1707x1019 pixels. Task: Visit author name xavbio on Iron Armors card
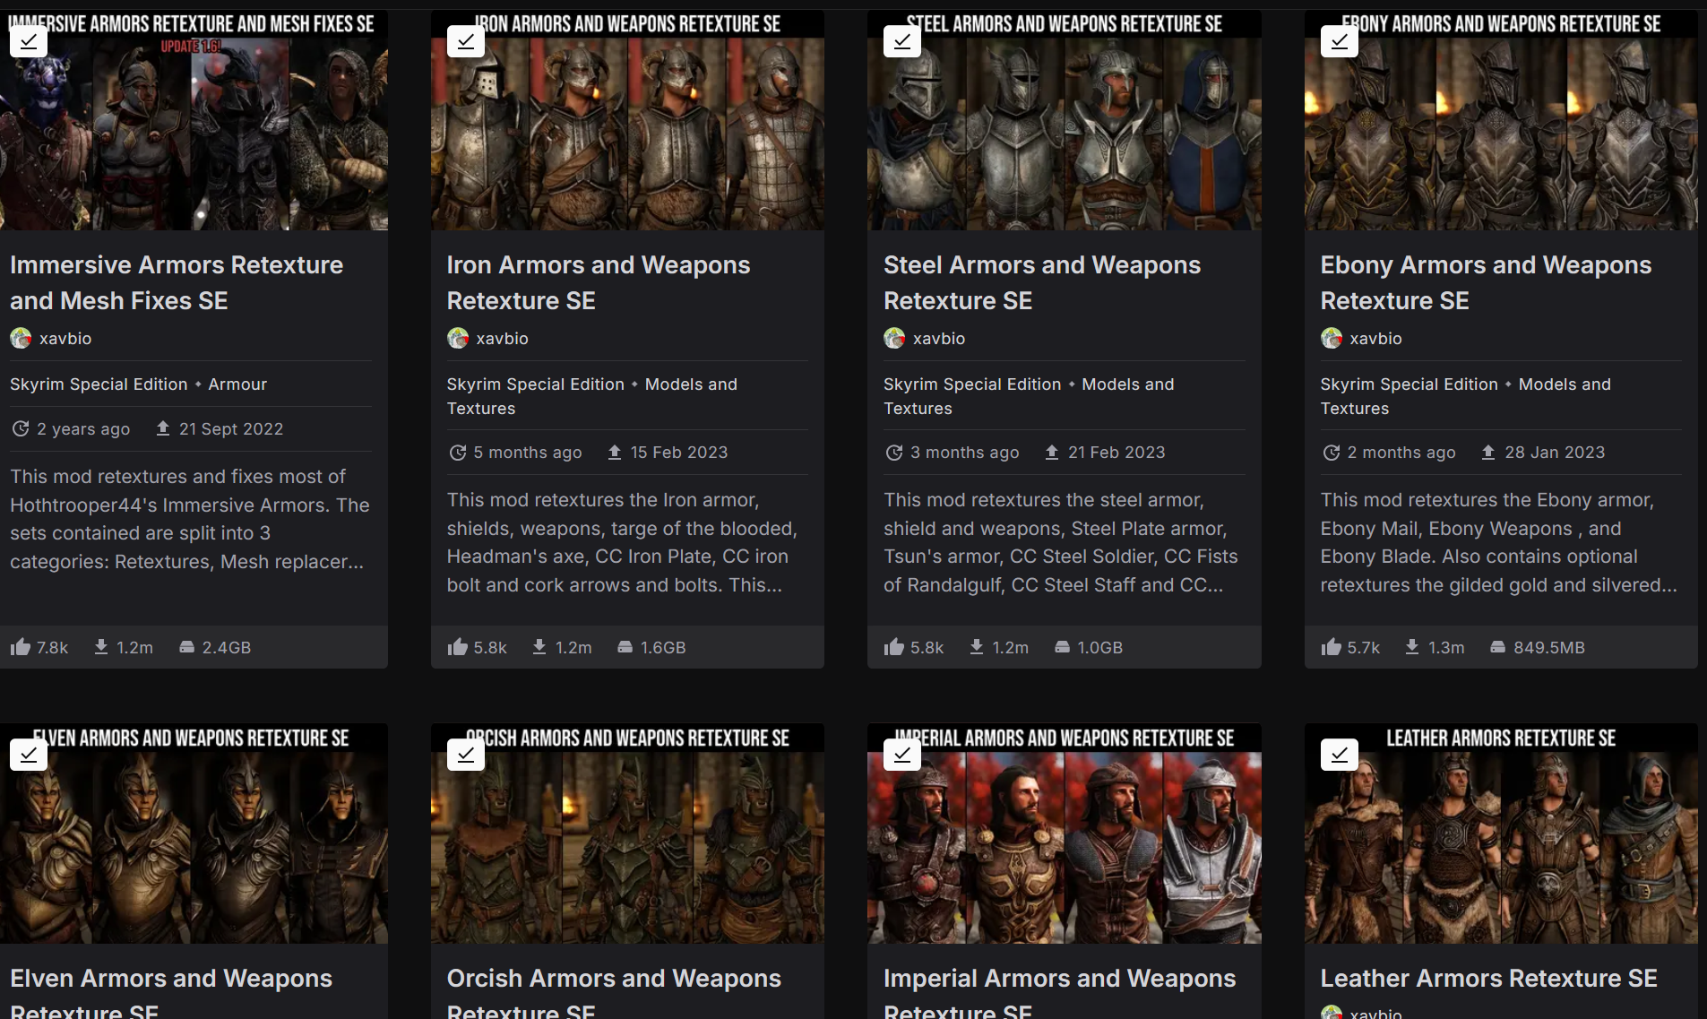pos(503,338)
